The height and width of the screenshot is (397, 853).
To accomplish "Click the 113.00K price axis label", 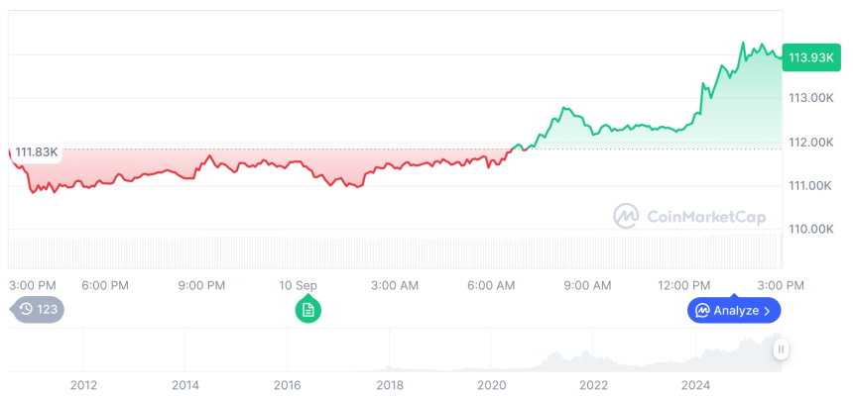I will click(810, 98).
